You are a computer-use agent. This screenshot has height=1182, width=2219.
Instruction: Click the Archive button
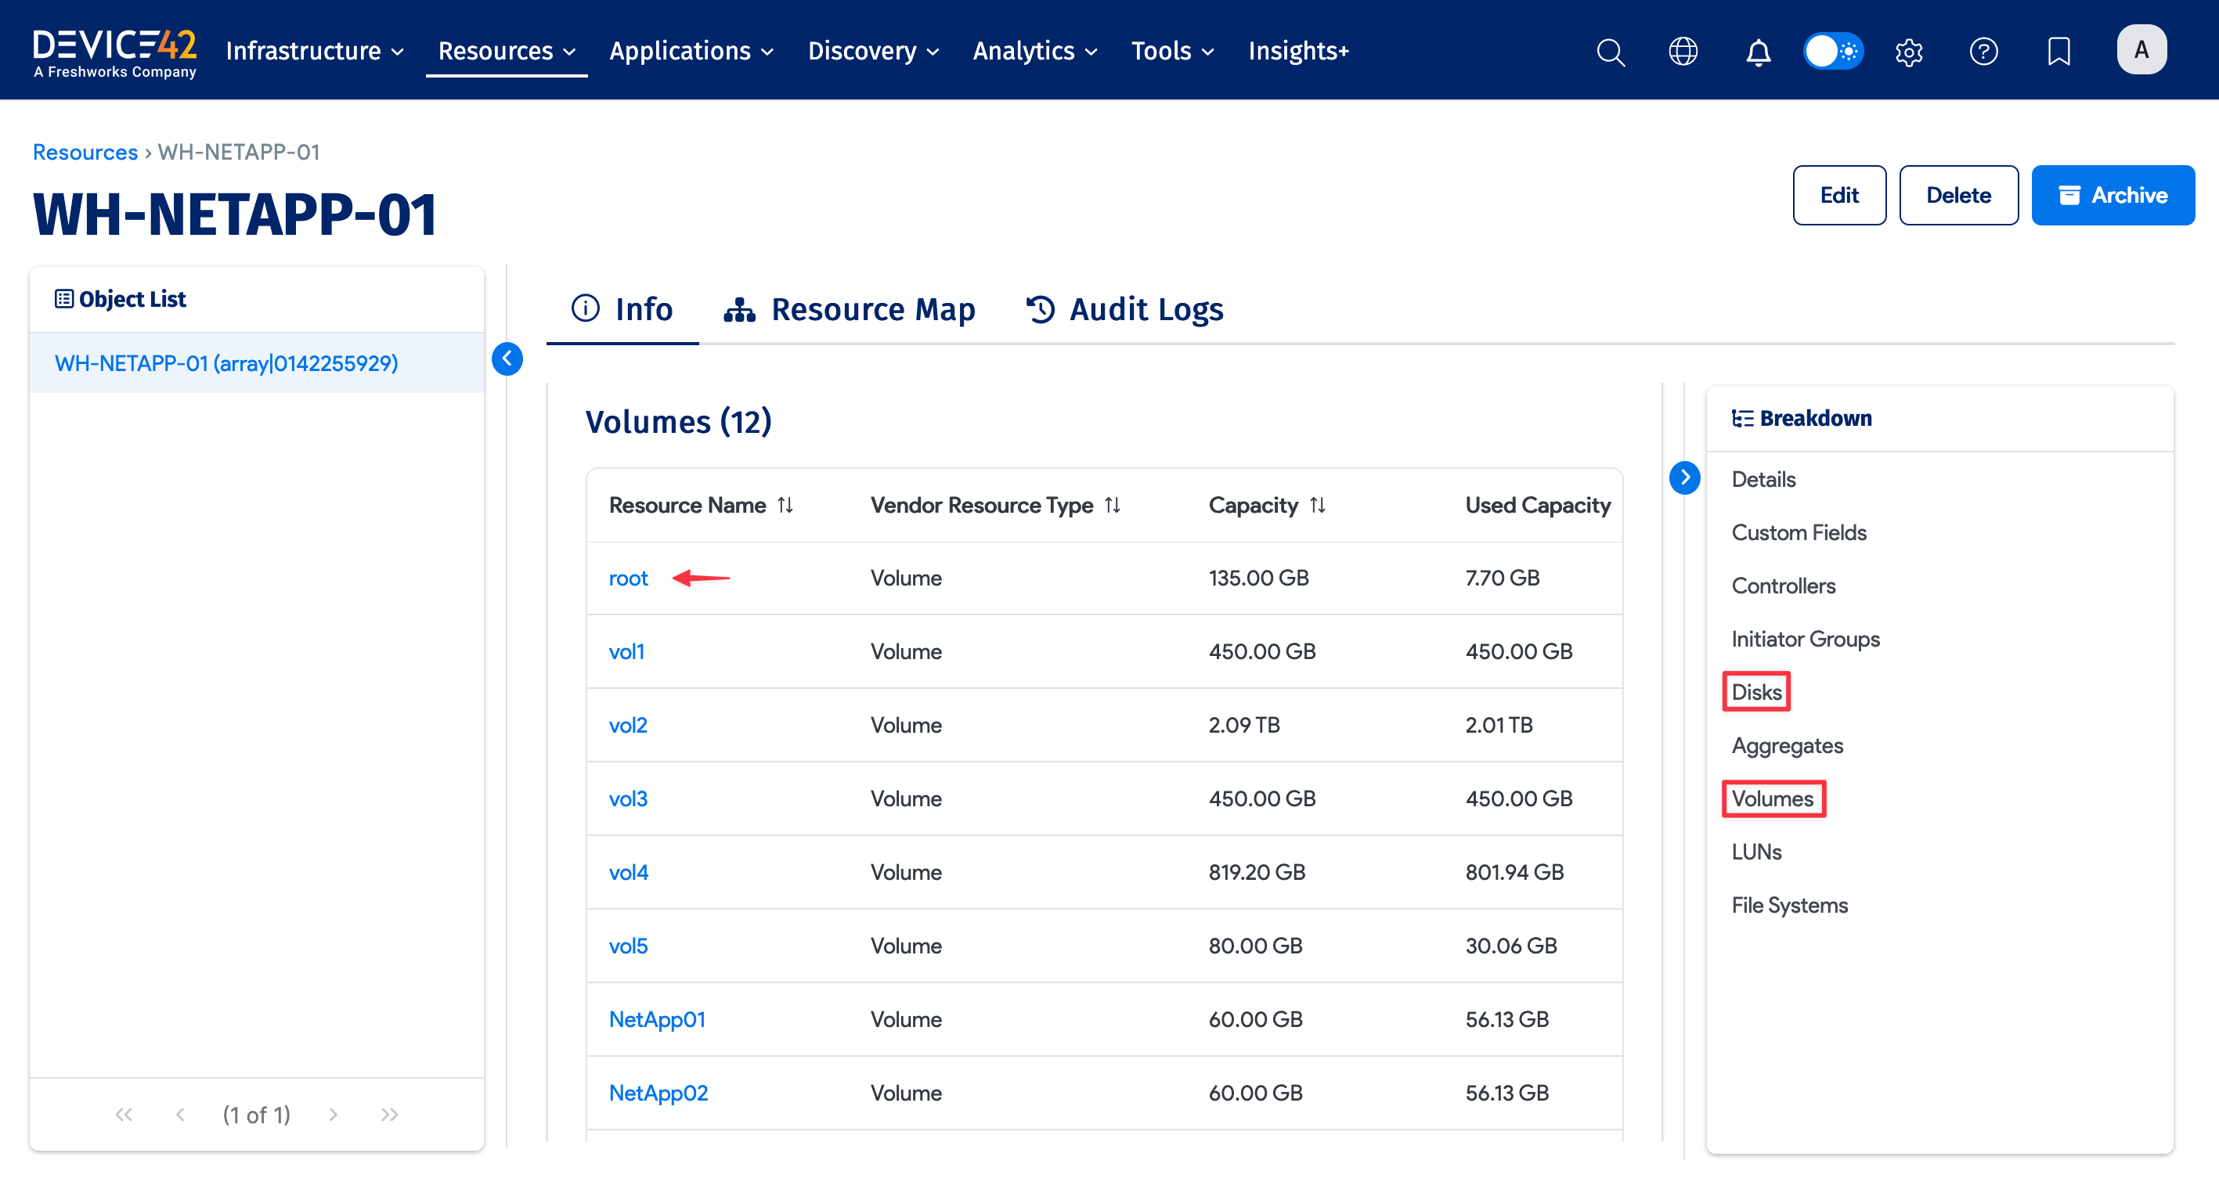[x=2113, y=196]
